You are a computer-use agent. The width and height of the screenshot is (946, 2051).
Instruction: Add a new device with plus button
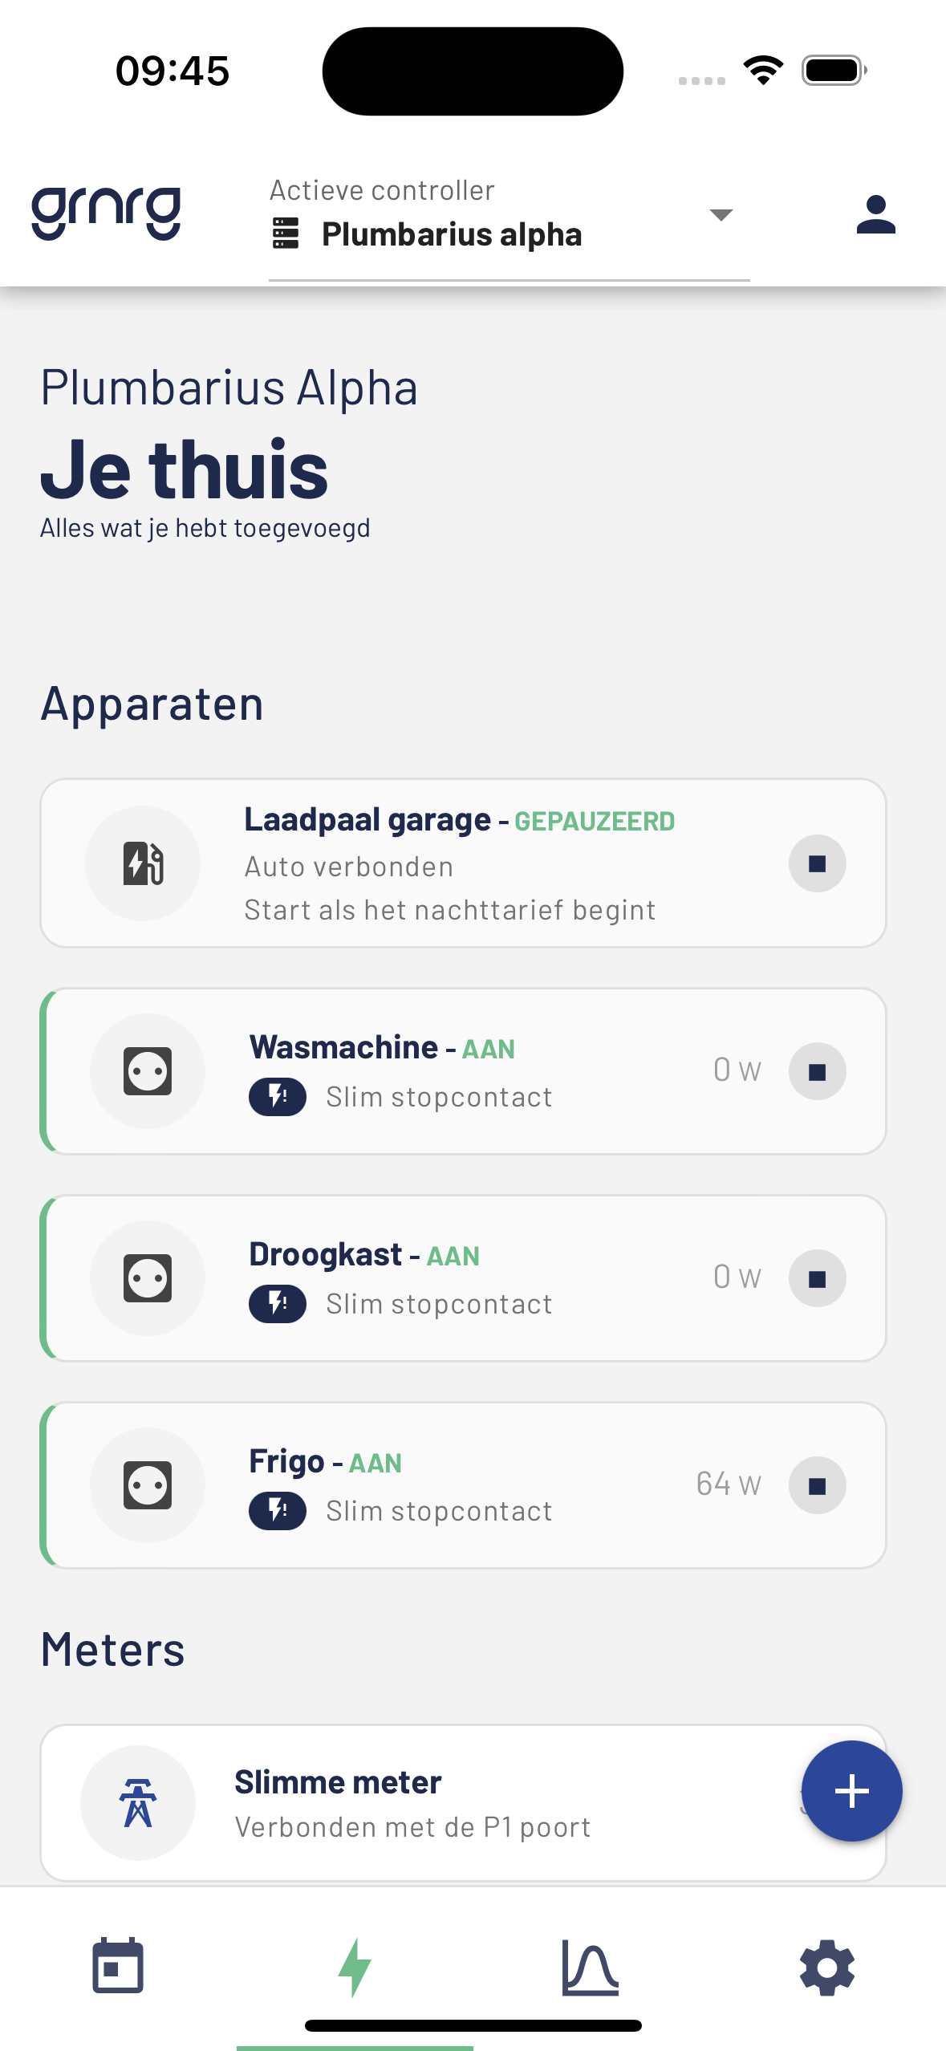point(851,1791)
